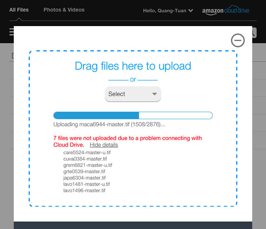Select failed file grte0539-master.tif
The width and height of the screenshot is (266, 229).
84,171
